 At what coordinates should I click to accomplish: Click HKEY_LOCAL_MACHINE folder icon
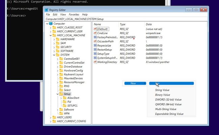pyautogui.click(x=54, y=35)
